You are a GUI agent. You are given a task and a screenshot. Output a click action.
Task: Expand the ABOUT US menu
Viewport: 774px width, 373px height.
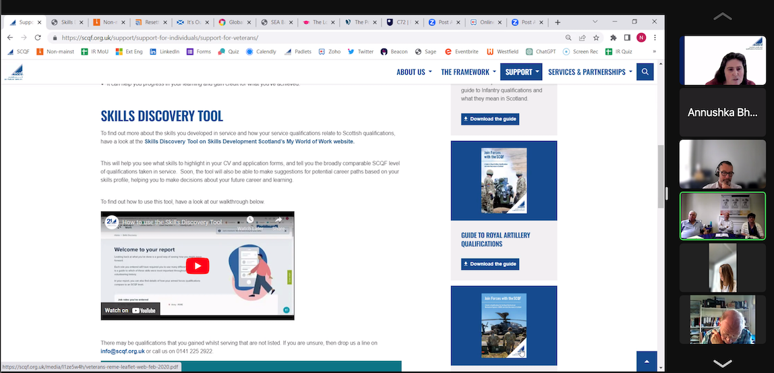point(414,72)
